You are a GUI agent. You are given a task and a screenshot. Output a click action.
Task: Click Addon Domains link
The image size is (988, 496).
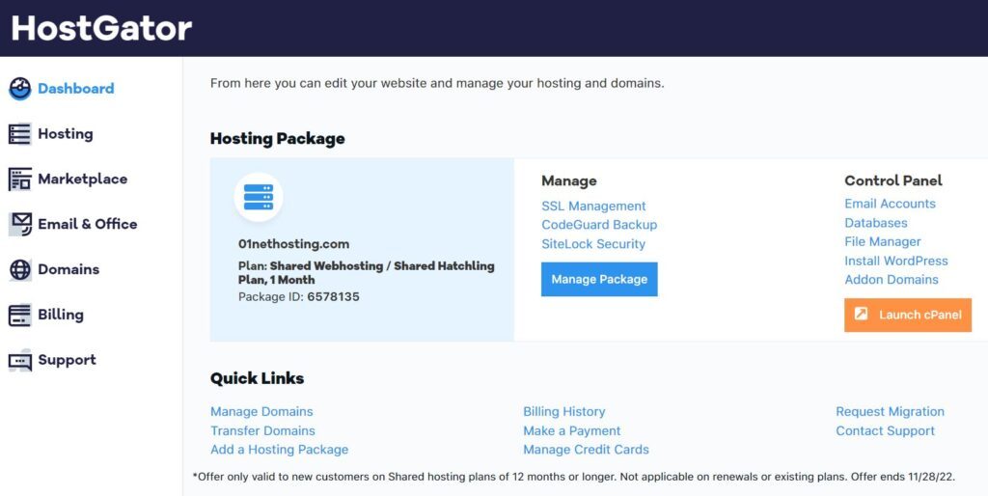point(892,280)
